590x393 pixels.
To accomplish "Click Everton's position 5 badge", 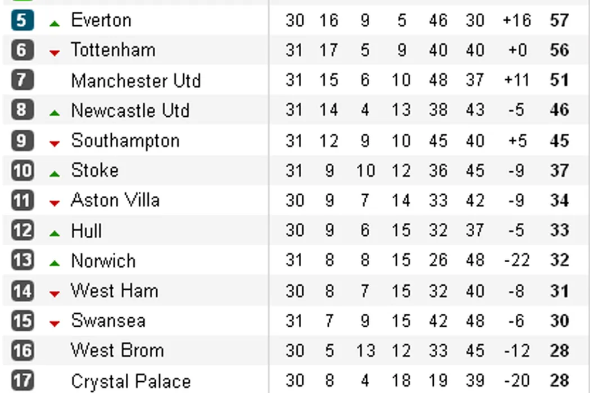I will [22, 20].
